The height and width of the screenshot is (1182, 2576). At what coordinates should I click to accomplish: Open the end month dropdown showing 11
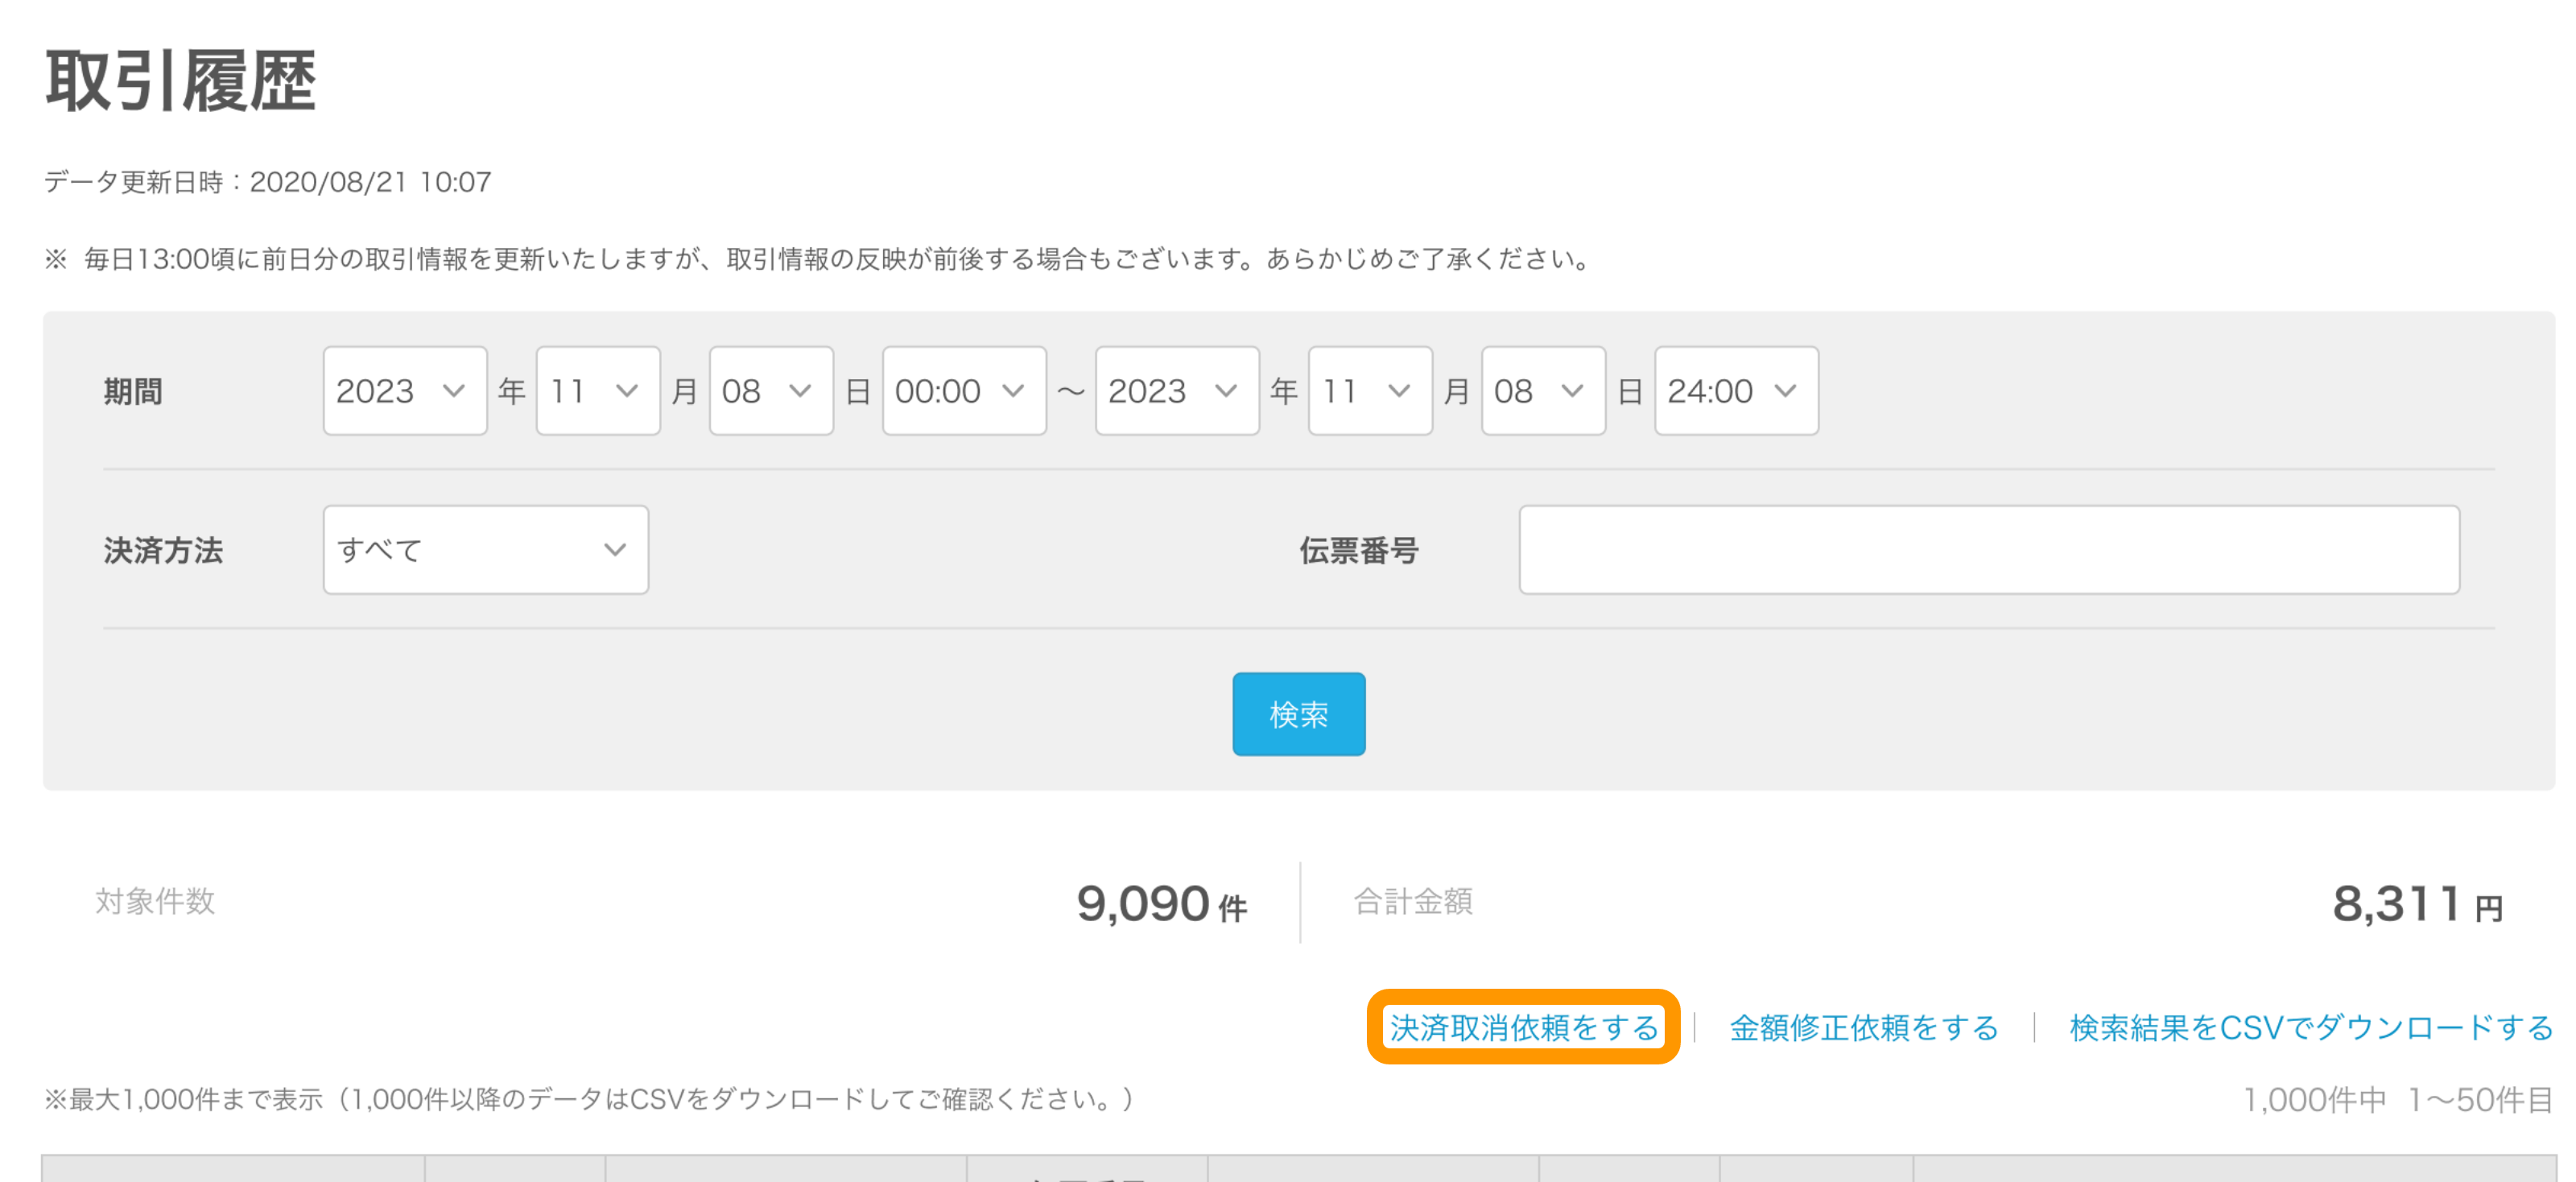click(x=1370, y=391)
